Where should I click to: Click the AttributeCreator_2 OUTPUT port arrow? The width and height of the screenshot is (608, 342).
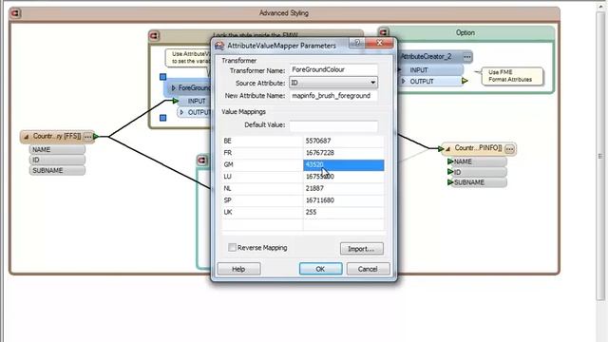[x=465, y=81]
